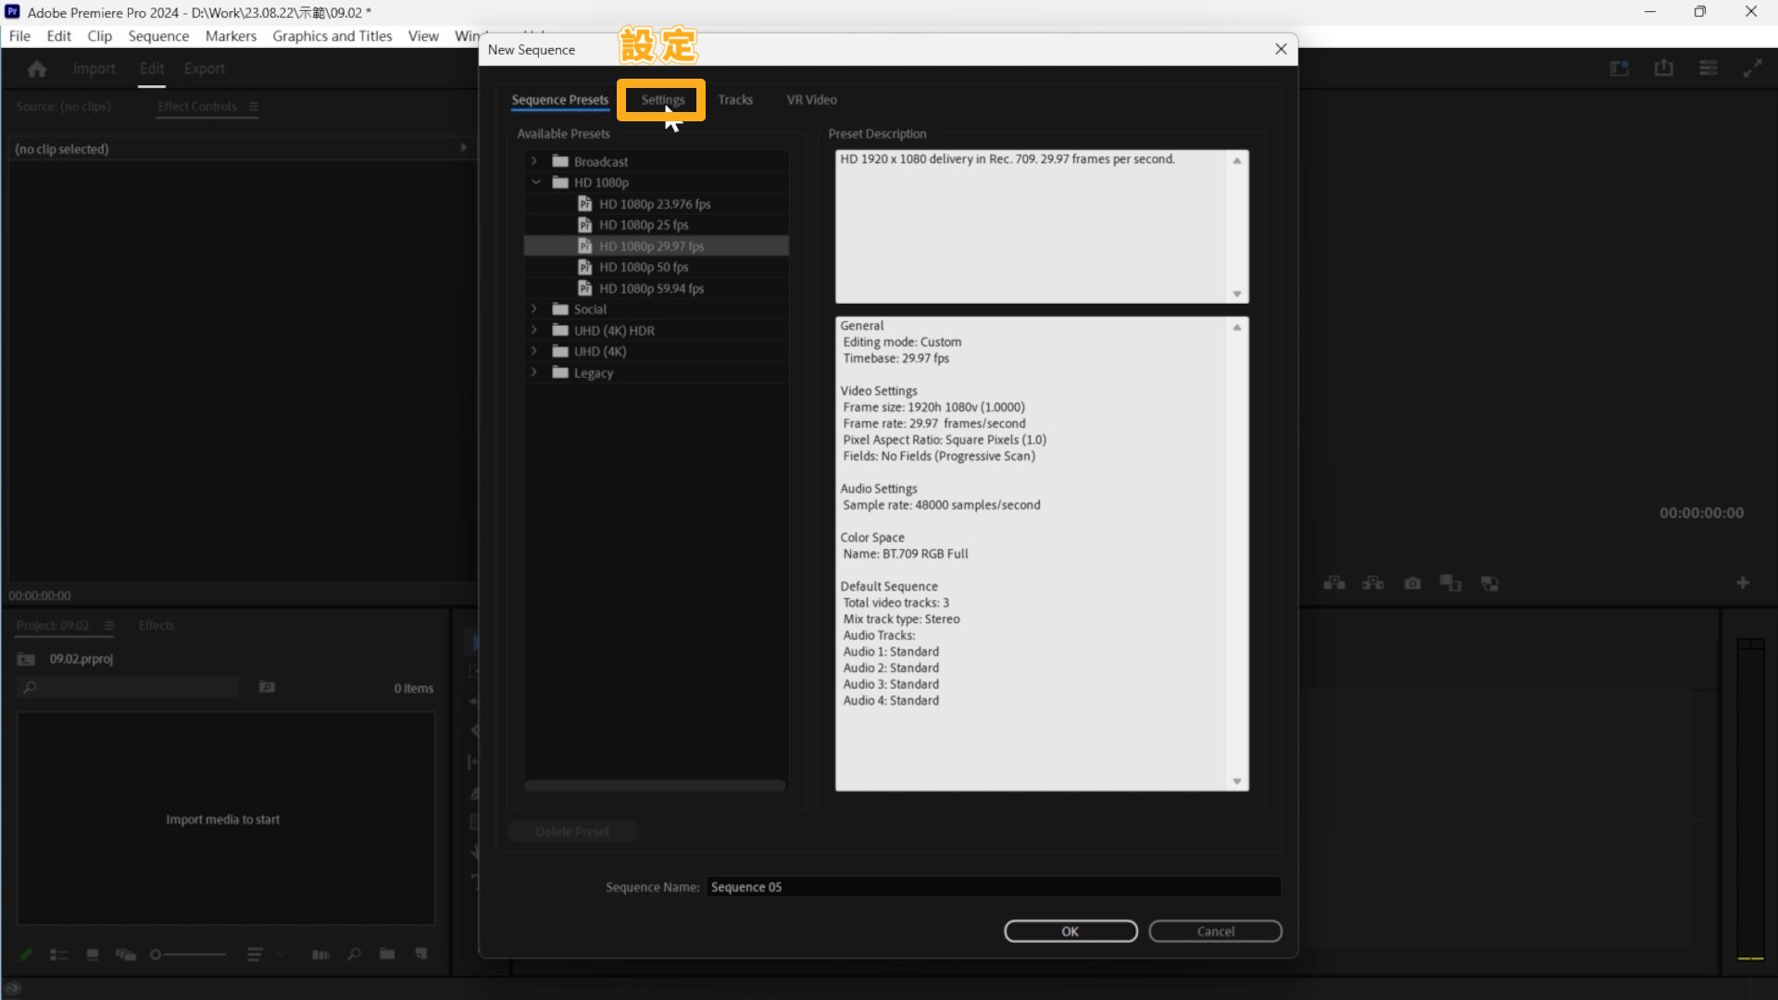Viewport: 1778px width, 1000px height.
Task: Select the HD 1080p 25 fps preset
Action: pyautogui.click(x=645, y=224)
